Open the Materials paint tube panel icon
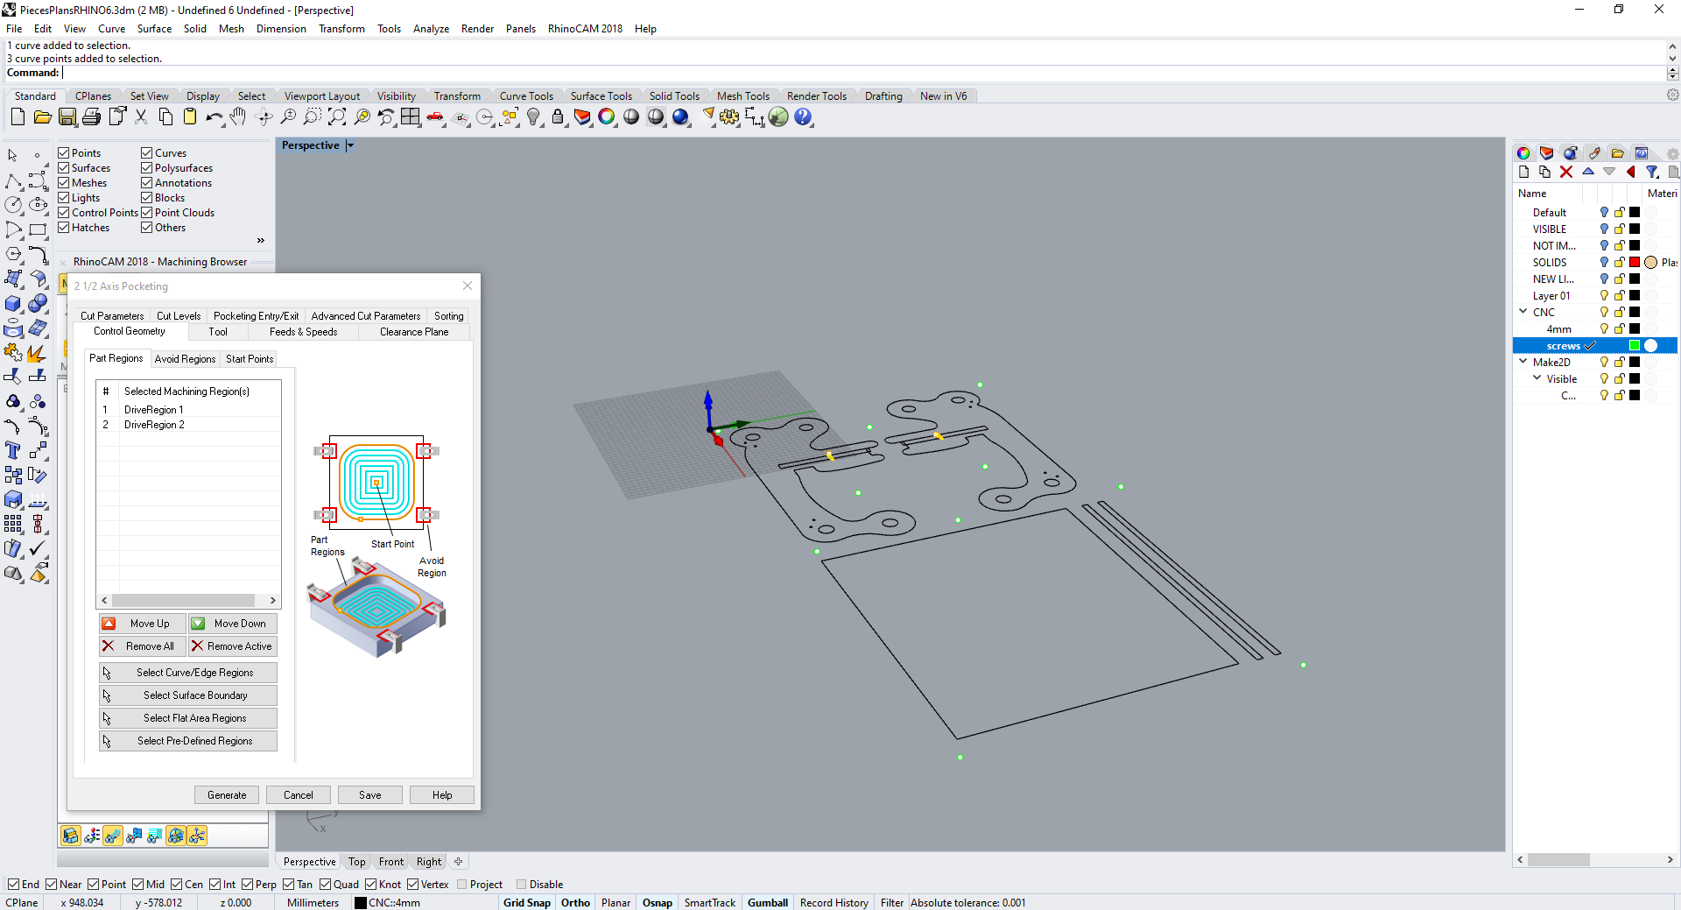 (1594, 153)
